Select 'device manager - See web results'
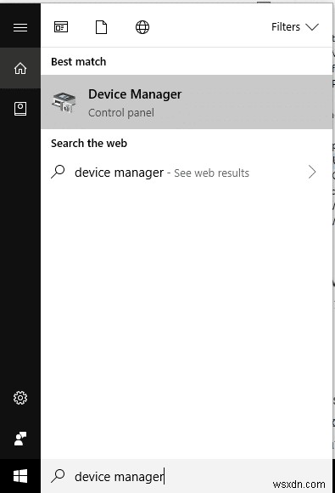 [x=187, y=173]
